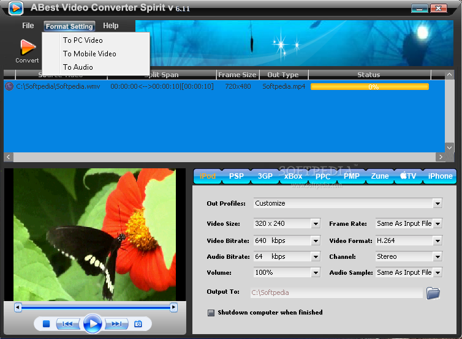The width and height of the screenshot is (462, 339).
Task: Expand the Audio Bitrate dropdown
Action: [316, 256]
